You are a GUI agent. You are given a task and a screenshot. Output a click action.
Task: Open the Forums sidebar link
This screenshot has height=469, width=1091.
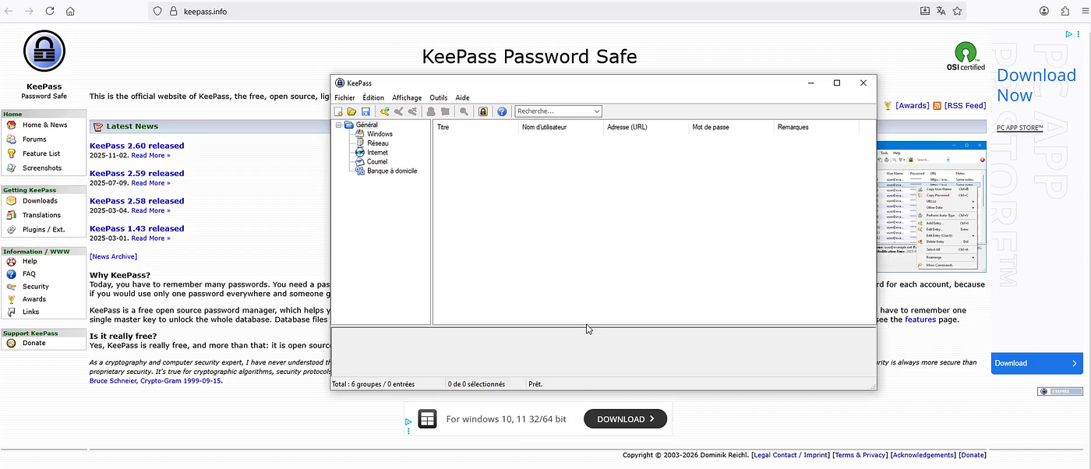click(34, 139)
